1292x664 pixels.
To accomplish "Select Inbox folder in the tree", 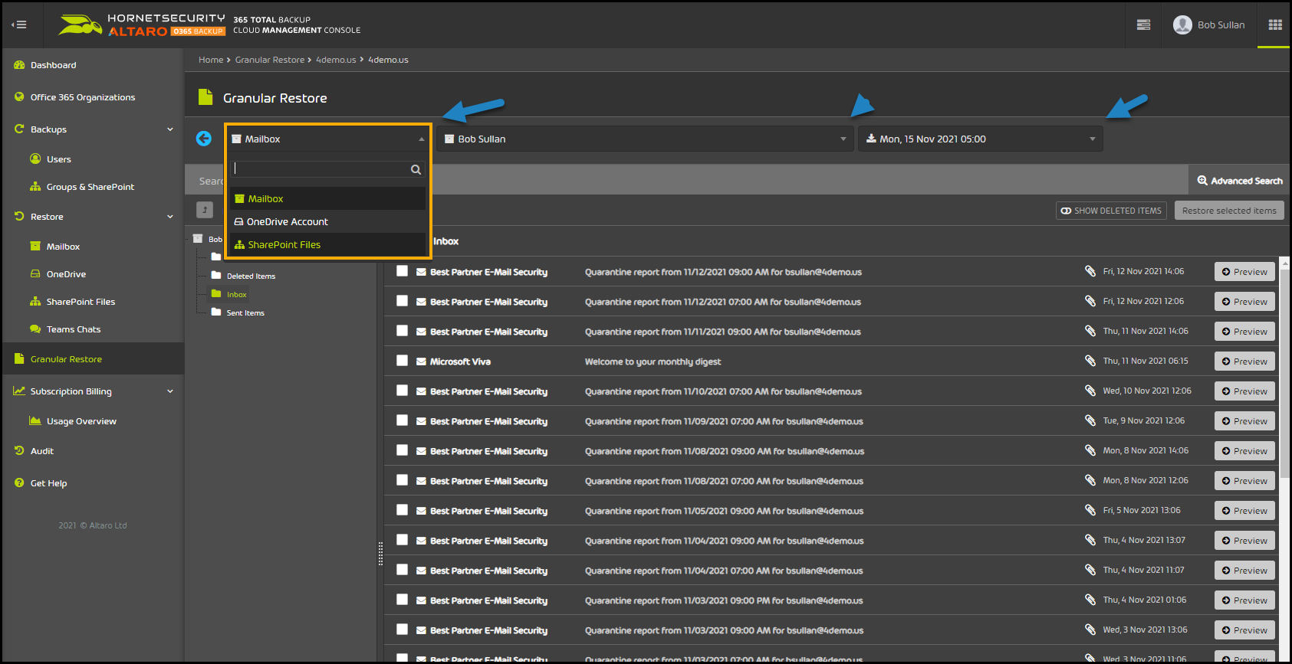I will 236,294.
